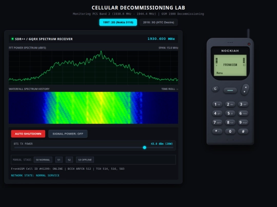Image resolution: width=277 pixels, height=207 pixels.
Task: Click the SPAN: 15.0 MHz label
Action: [168, 48]
